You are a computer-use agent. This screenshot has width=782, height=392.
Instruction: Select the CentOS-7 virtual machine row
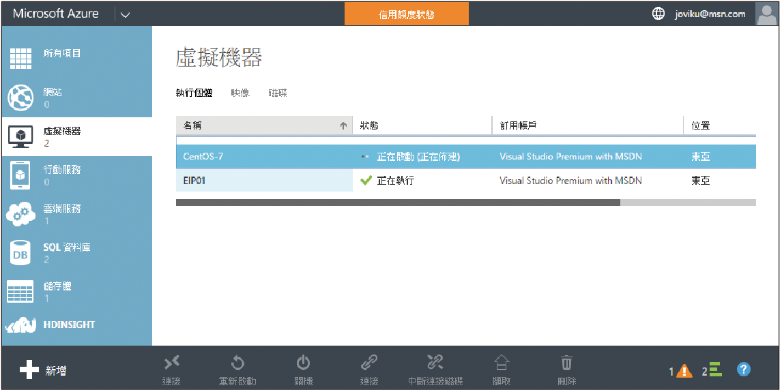point(466,156)
